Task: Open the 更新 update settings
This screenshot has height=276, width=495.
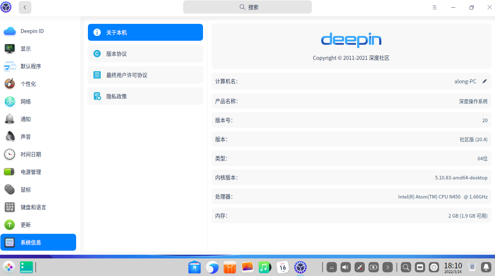Action: 38,225
